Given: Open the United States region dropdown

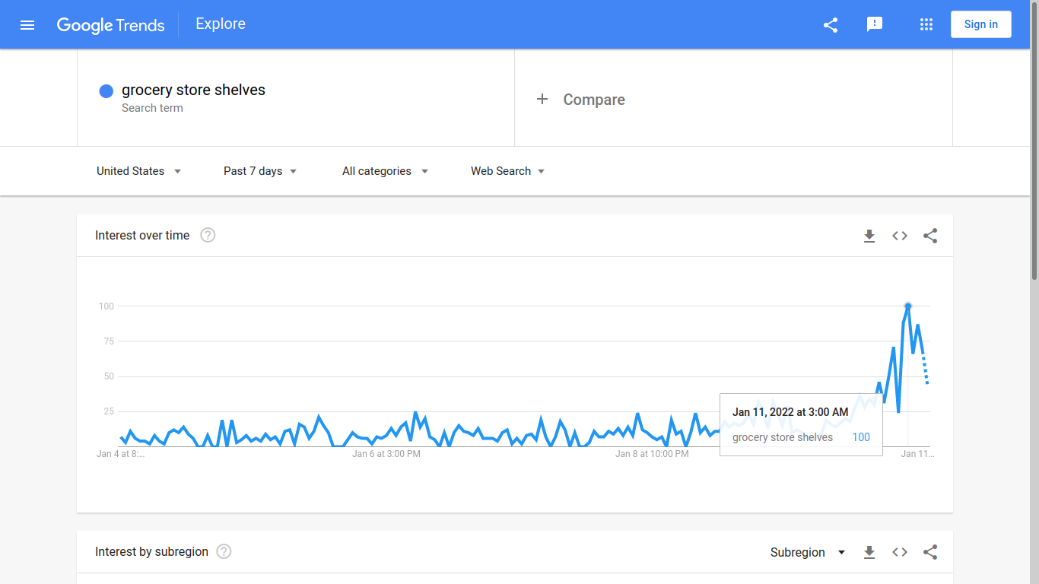Looking at the screenshot, I should (138, 171).
